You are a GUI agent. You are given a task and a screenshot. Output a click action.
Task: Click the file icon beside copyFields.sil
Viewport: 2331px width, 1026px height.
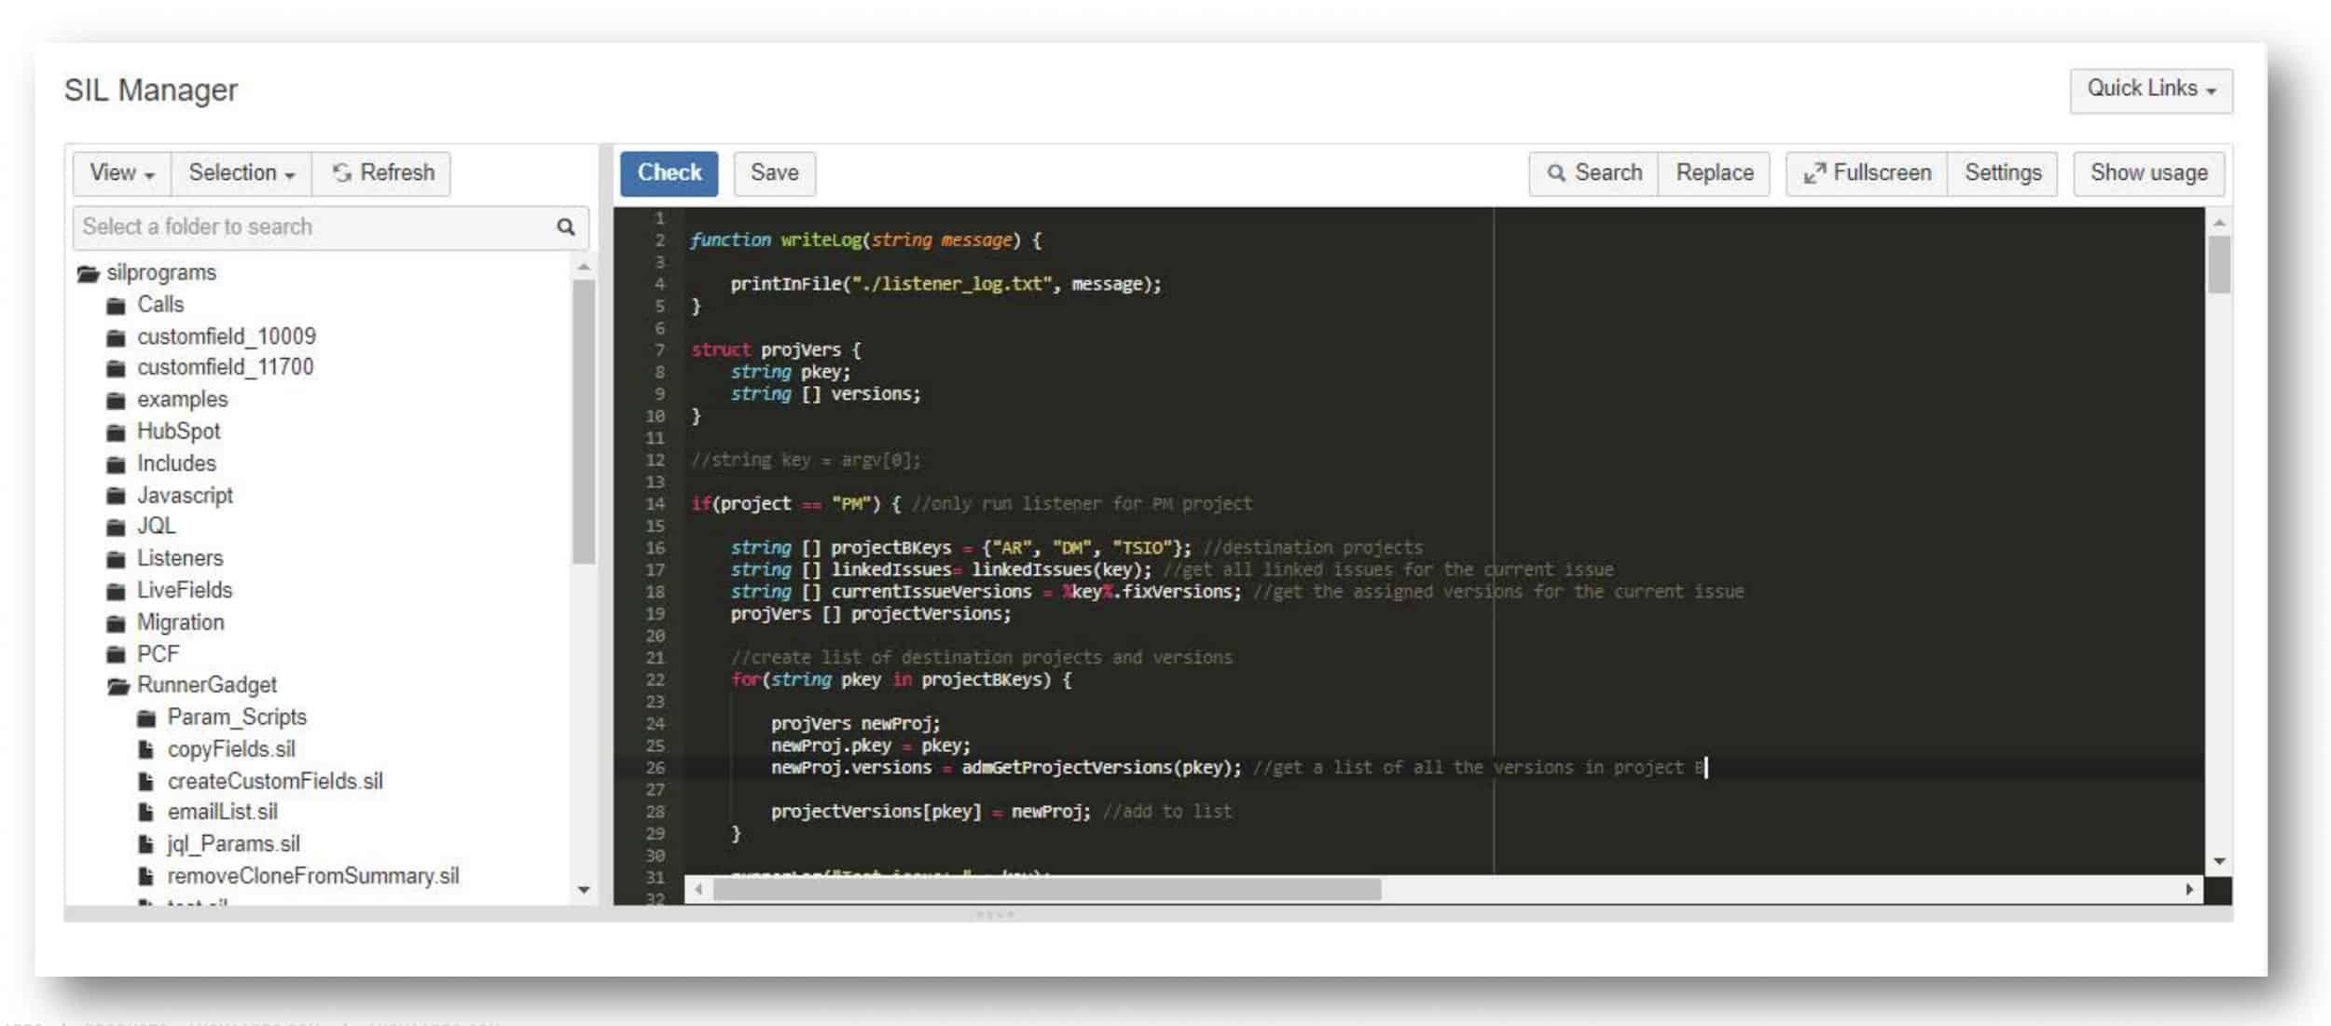[x=146, y=748]
